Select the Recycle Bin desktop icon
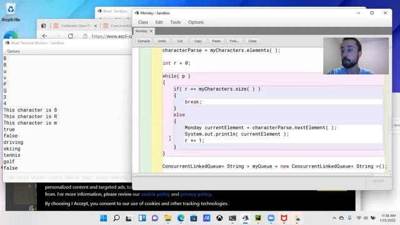 (x=11, y=12)
